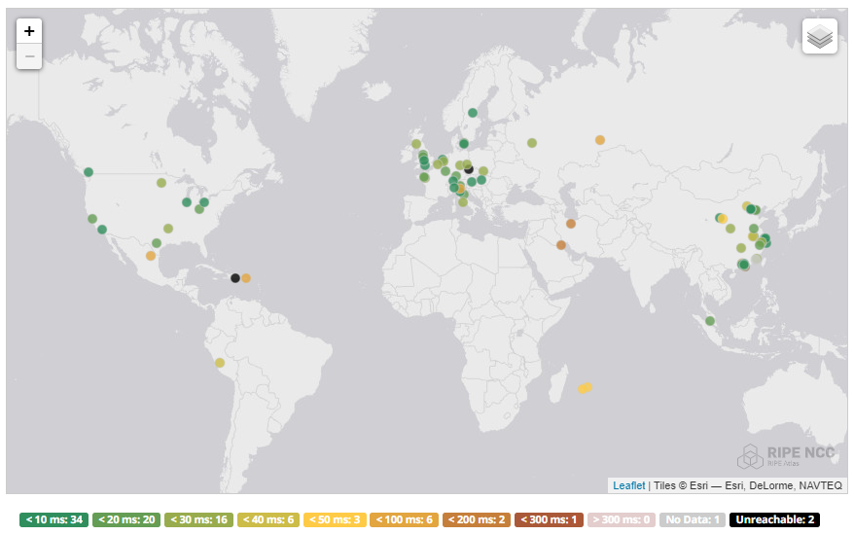Toggle the '> 300 ms: 0' legend badge
Image resolution: width=854 pixels, height=535 pixels.
[621, 519]
